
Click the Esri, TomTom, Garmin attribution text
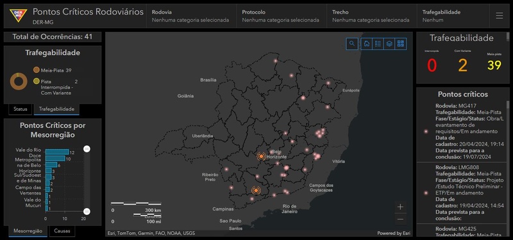tap(151, 233)
